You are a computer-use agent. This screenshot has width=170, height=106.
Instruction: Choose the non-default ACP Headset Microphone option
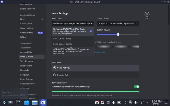[x=73, y=51]
